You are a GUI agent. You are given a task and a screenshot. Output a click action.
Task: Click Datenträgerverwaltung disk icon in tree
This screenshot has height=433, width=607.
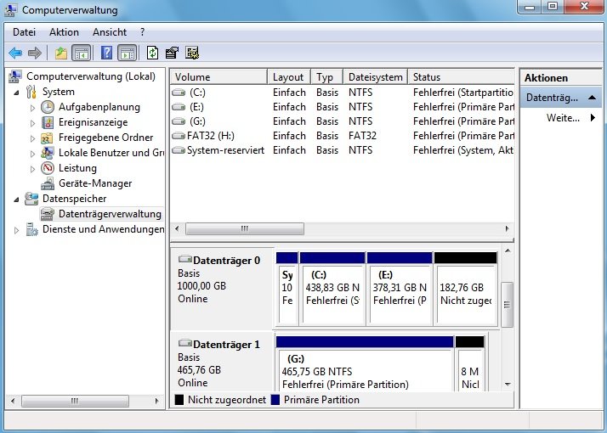[48, 214]
